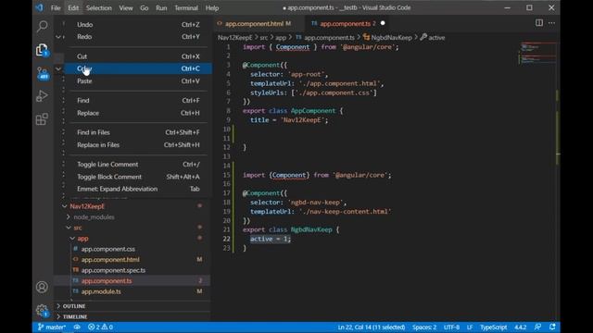Open the Terminal menu
The image size is (593, 333).
point(186,8)
